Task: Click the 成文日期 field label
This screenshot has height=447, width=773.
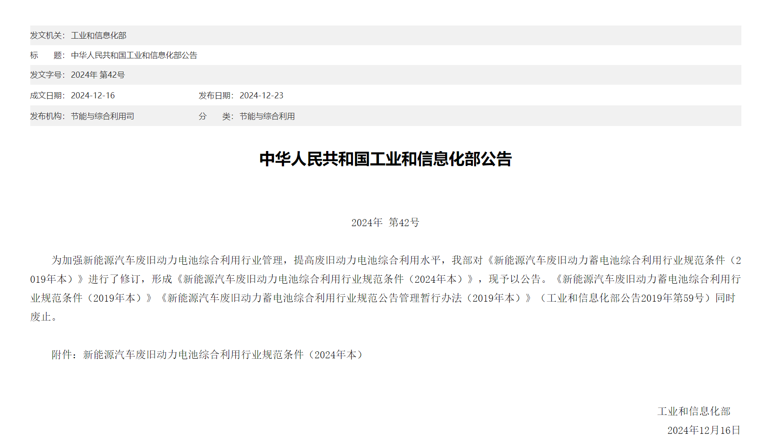Action: click(47, 96)
